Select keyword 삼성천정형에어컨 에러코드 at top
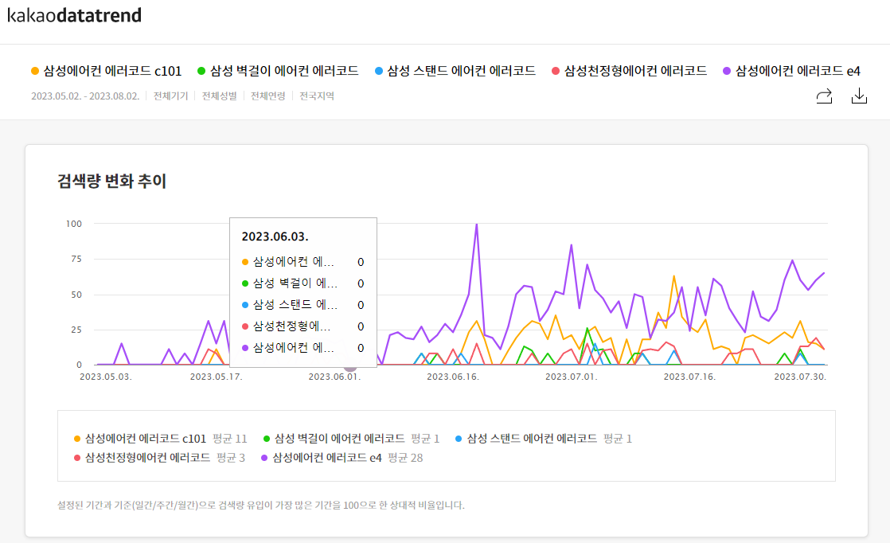Screen dimensions: 890x543 point(636,71)
